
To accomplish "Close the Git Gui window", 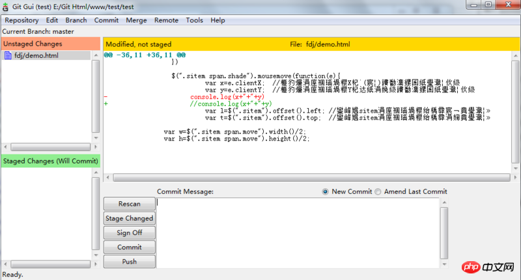I will tap(508, 5).
